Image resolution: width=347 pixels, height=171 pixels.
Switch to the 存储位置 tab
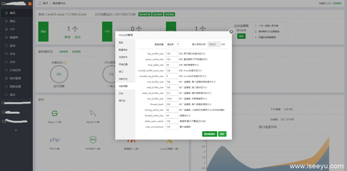pyautogui.click(x=125, y=64)
